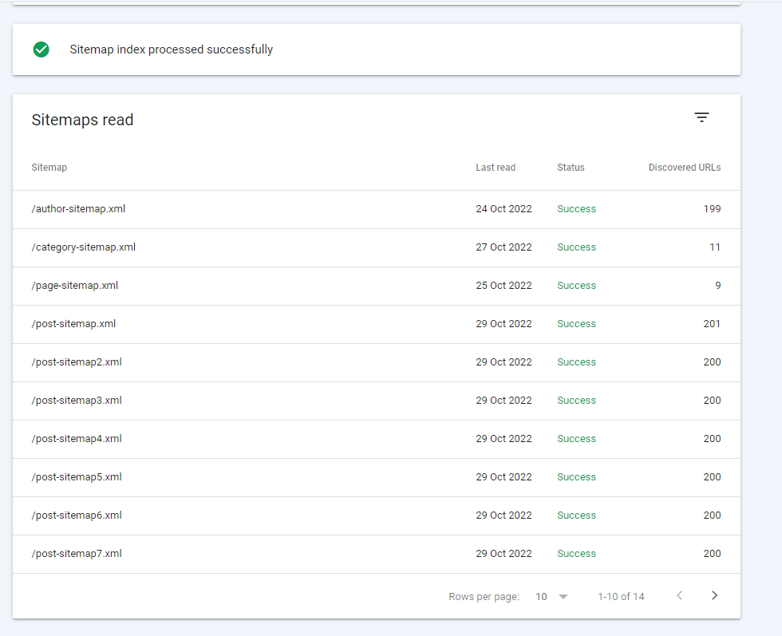The height and width of the screenshot is (636, 782).
Task: Go to next page of sitemaps
Action: point(714,595)
